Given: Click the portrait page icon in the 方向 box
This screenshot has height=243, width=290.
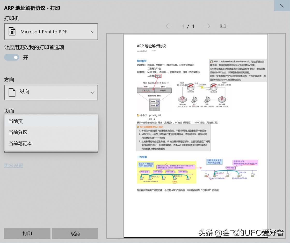Looking at the screenshot, I should pyautogui.click(x=11, y=92).
